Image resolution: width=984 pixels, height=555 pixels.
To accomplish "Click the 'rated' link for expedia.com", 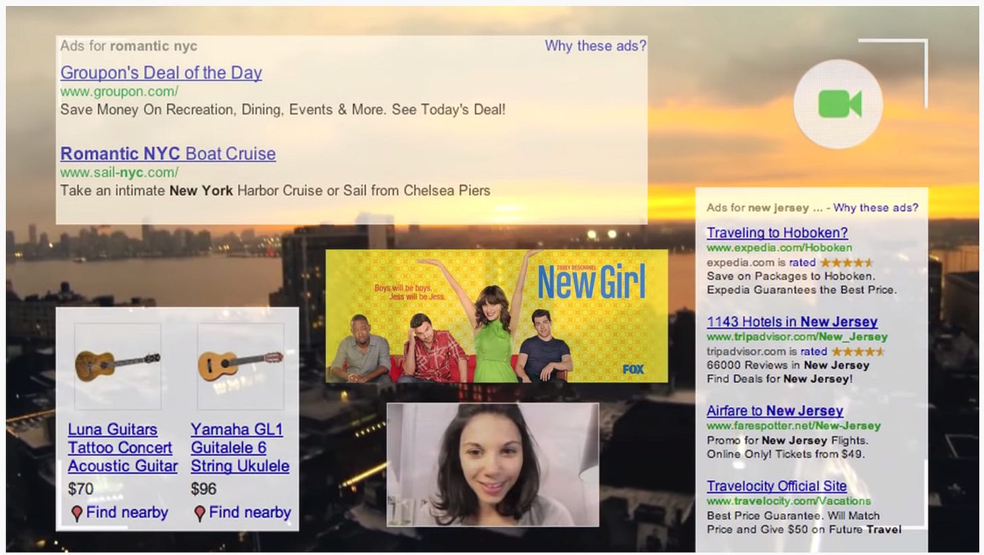I will [802, 262].
